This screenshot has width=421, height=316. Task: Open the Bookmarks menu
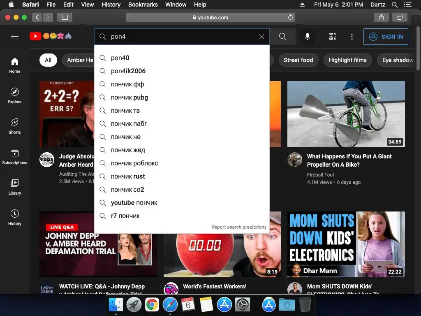click(143, 5)
